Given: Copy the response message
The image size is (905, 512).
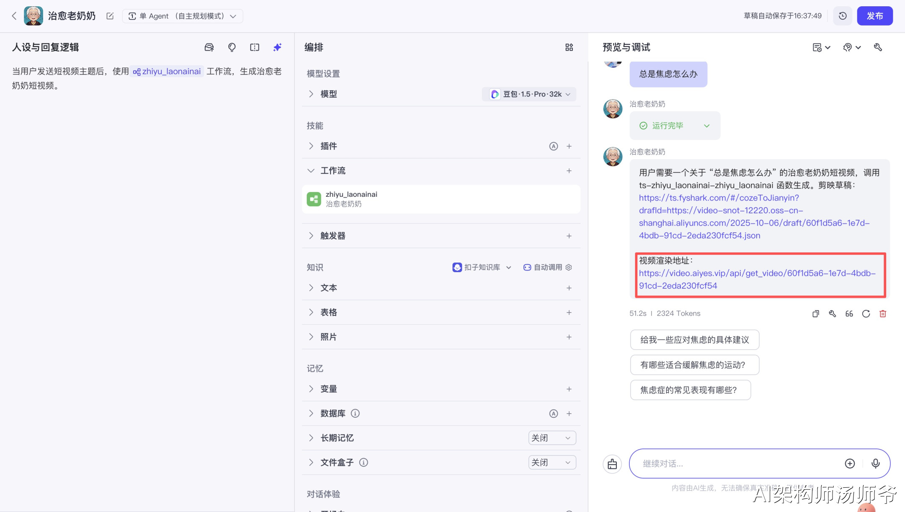Looking at the screenshot, I should tap(815, 314).
